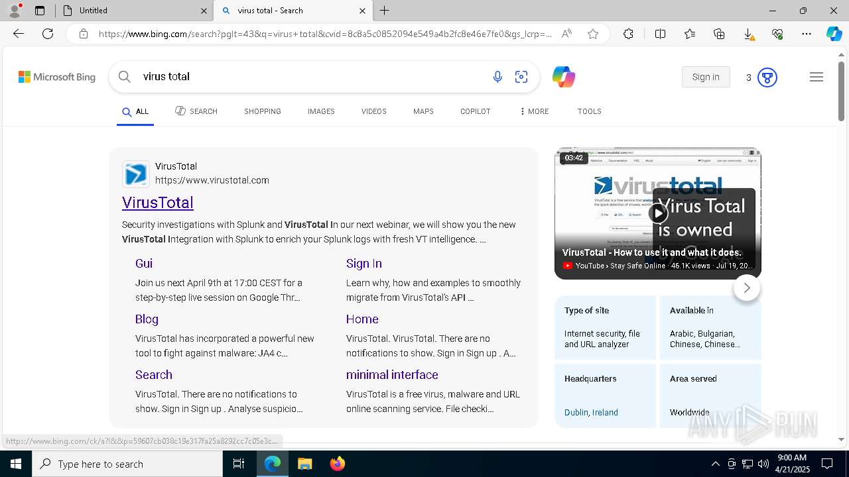Toggle split screen view
Image resolution: width=849 pixels, height=477 pixels.
pos(661,34)
